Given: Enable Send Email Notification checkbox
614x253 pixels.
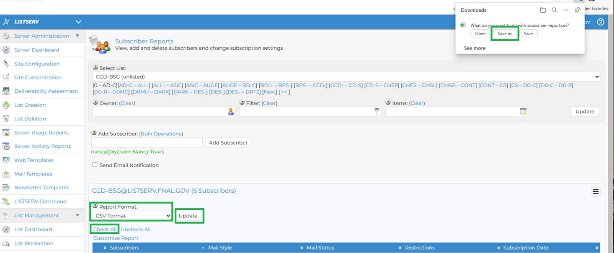Looking at the screenshot, I should click(x=95, y=165).
